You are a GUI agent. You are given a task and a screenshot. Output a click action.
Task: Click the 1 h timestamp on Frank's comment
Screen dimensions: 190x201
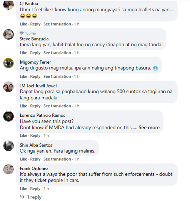pos(46,189)
